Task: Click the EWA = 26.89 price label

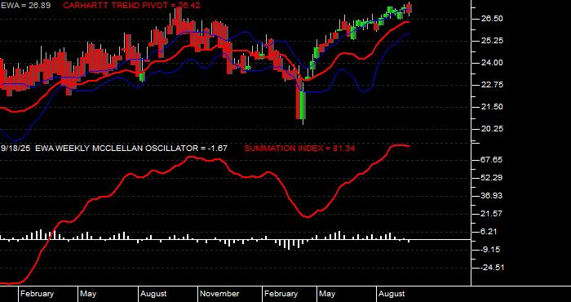Action: point(25,6)
